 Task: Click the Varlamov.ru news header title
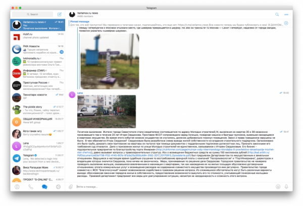point(87,13)
